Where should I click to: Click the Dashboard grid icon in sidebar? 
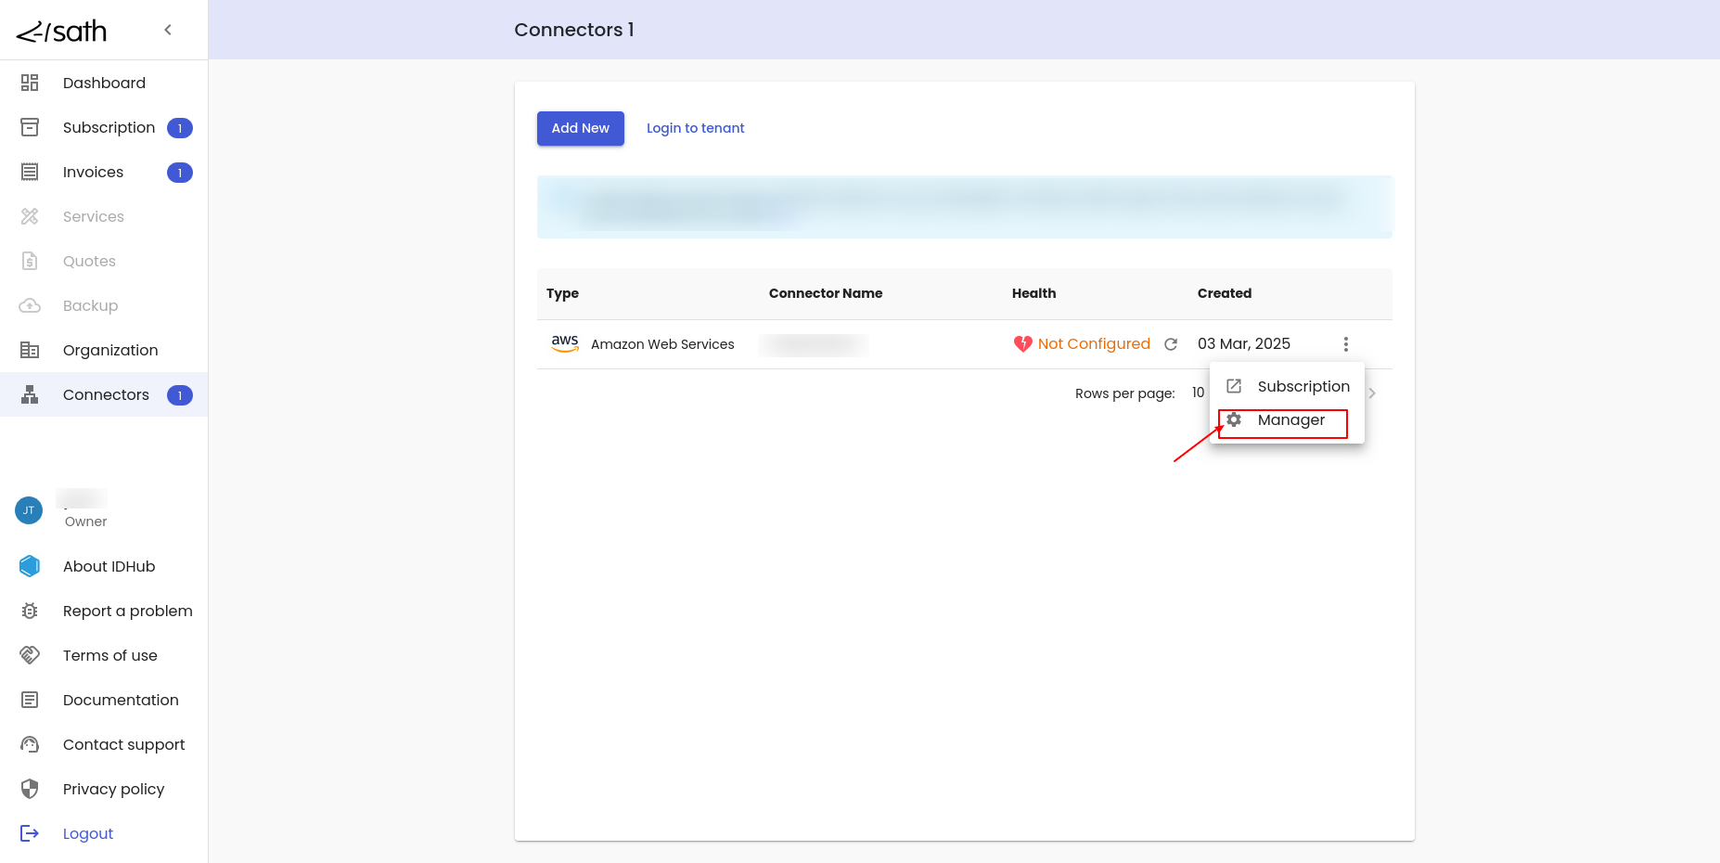(30, 83)
